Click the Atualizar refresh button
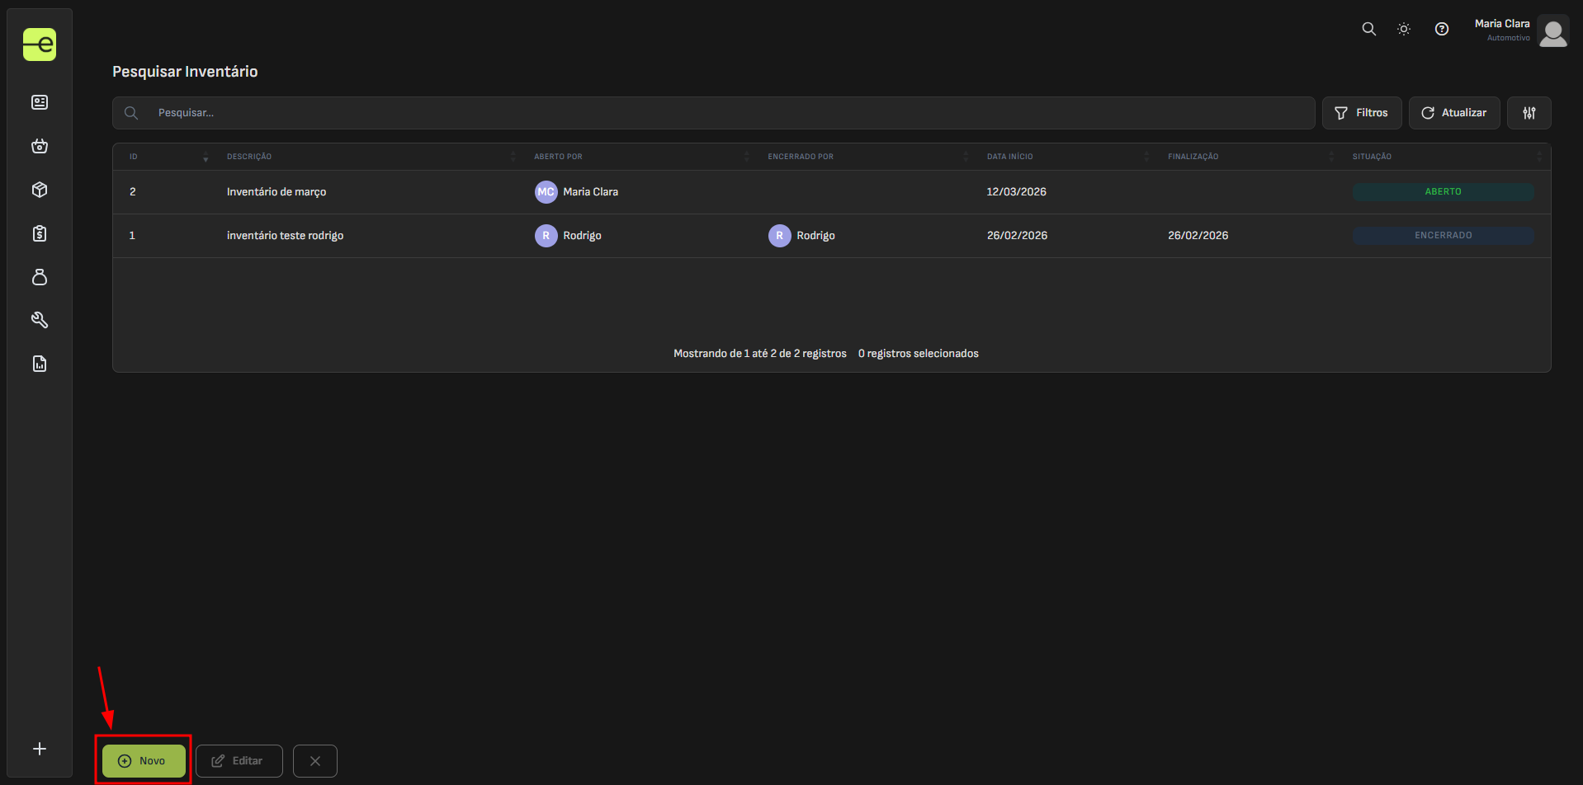 coord(1453,113)
